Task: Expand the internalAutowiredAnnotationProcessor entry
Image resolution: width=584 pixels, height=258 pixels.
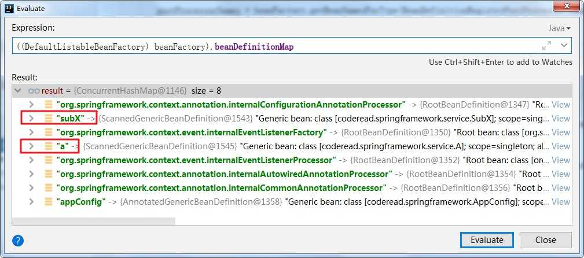Action: [31, 174]
